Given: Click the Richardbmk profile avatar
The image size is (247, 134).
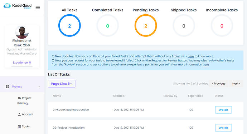Looking at the screenshot, I should tap(22, 32).
